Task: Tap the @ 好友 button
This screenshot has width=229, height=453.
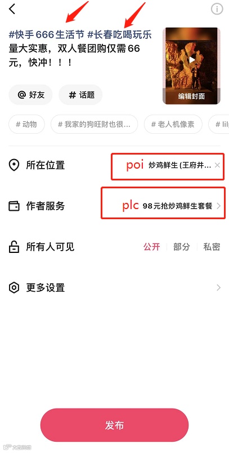Action: [30, 95]
